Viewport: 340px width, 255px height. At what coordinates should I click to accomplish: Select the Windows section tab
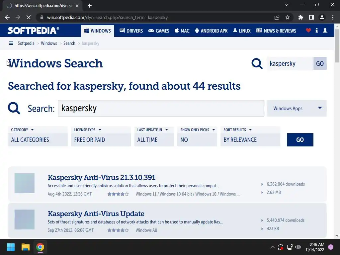(x=98, y=31)
